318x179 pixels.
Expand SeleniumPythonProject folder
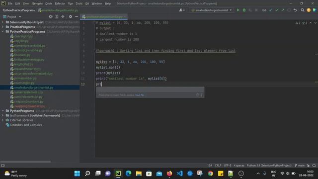pos(2,22)
